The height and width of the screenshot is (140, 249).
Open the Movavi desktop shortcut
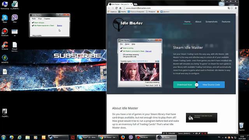tap(5, 59)
